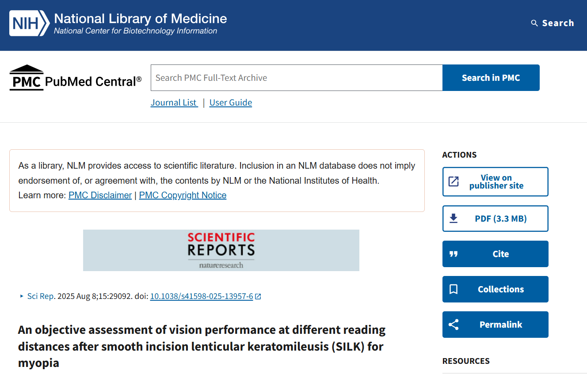Click the quotation mark icon on Cite button

(x=454, y=253)
